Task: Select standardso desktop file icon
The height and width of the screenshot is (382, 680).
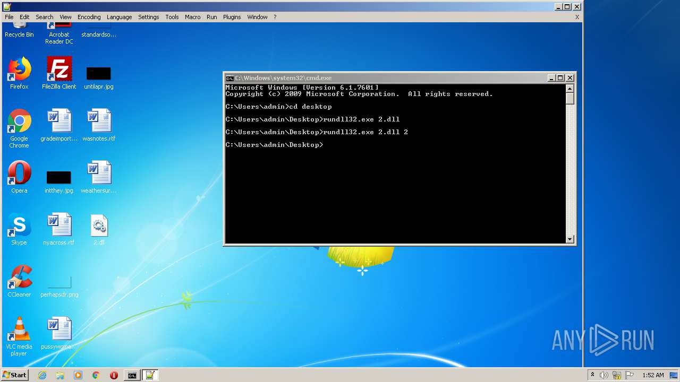Action: 99,30
